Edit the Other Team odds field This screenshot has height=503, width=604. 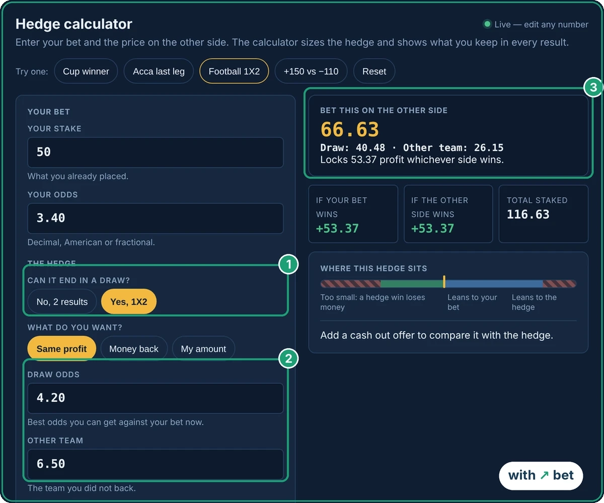click(x=156, y=464)
